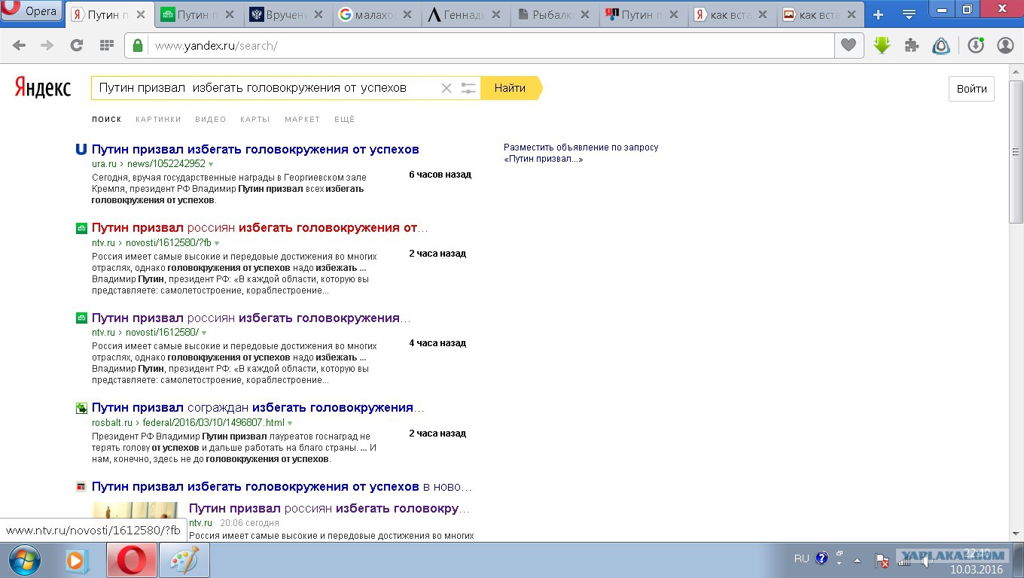Screen dimensions: 1024x578
Task: Click the ura.ru green site path
Action: click(x=148, y=164)
